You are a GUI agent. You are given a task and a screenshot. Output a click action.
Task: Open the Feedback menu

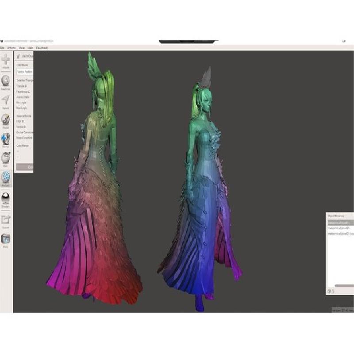pos(42,48)
